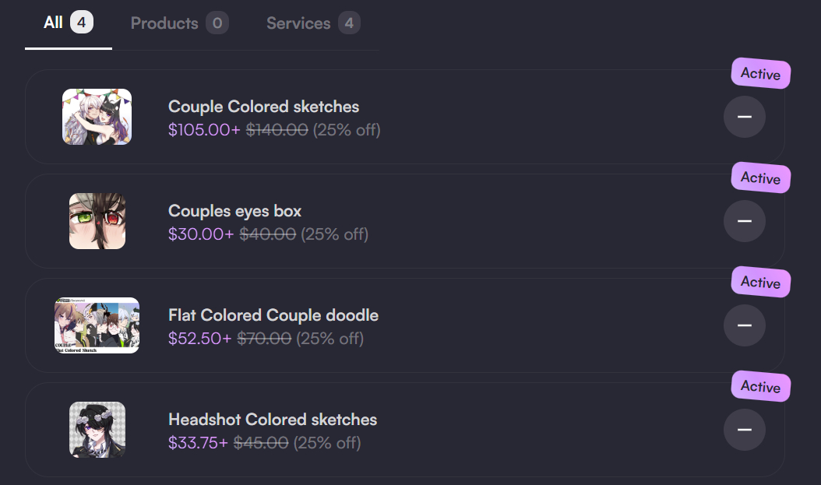This screenshot has height=485, width=821.
Task: Open the Couple Colored sketches thumbnail
Action: pos(97,117)
